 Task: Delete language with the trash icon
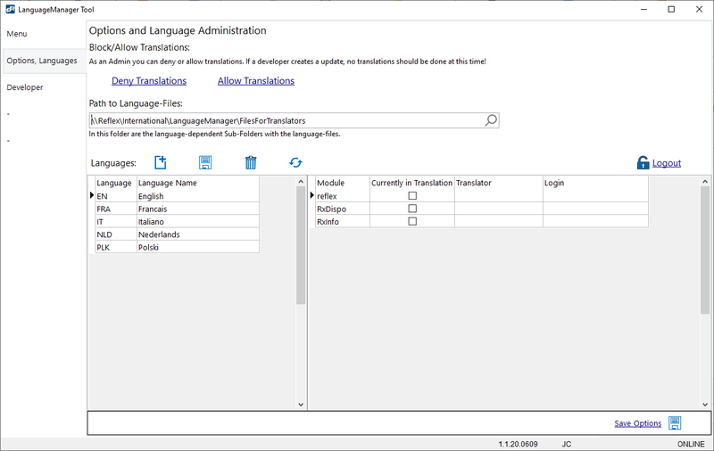click(251, 162)
